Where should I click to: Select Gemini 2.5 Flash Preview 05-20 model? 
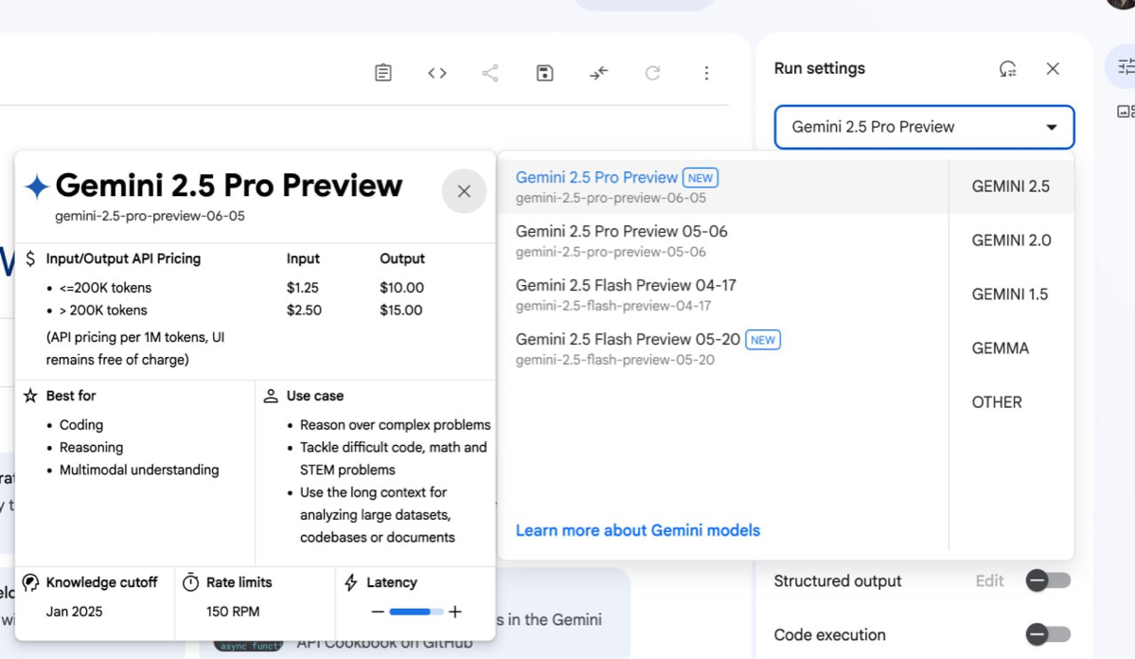pyautogui.click(x=722, y=348)
